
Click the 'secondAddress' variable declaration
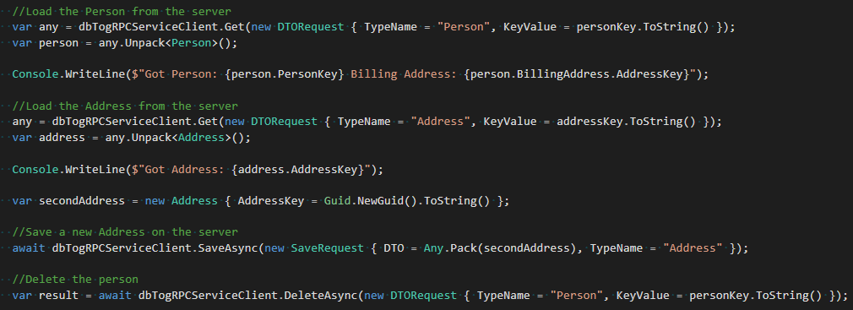[82, 201]
